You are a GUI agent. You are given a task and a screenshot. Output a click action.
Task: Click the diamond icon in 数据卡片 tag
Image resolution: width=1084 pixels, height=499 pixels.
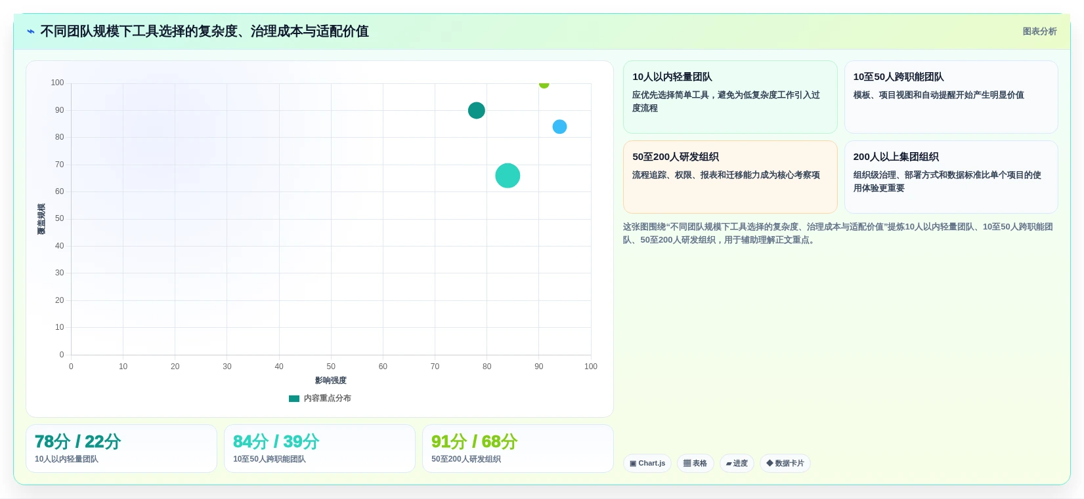770,463
